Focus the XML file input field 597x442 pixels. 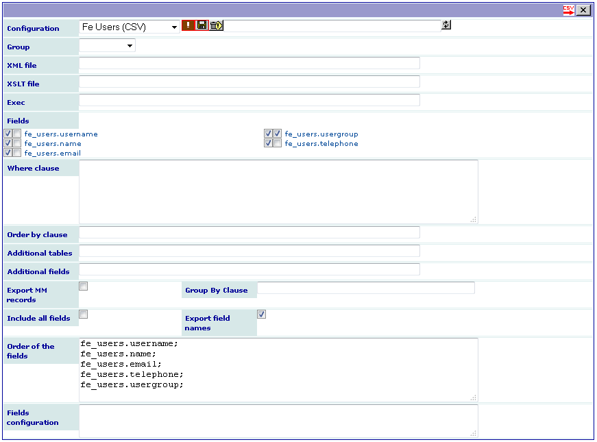tap(249, 63)
